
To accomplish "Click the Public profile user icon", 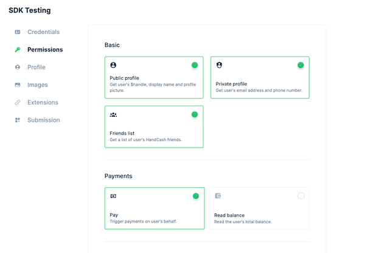I will 113,65.
